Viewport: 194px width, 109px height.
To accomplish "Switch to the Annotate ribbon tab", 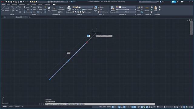I will click(x=15, y=5).
